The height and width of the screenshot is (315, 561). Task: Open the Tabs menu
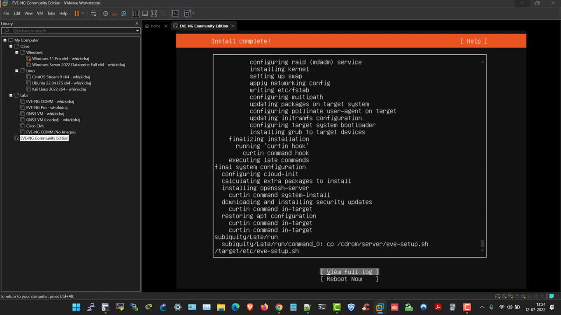pos(51,14)
